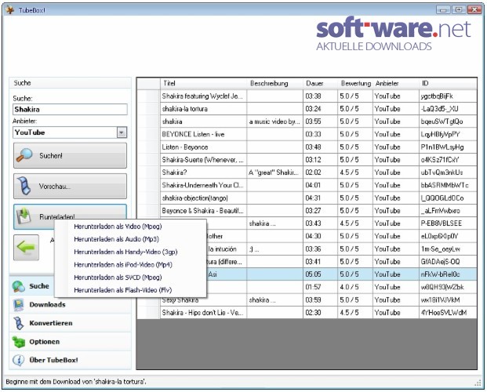
Task: Click the Vorschau... button label
Action: [55, 187]
